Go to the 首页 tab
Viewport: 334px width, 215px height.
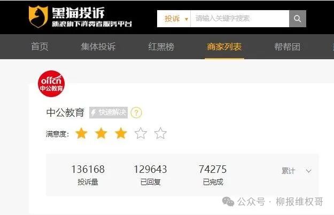click(x=40, y=46)
